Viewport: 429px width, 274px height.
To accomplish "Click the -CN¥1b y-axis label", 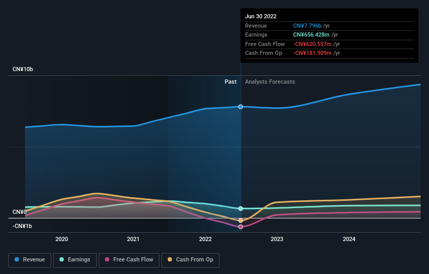I will tap(22, 226).
